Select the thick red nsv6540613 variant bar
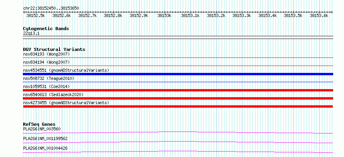This screenshot has height=157, width=344. tap(178, 98)
